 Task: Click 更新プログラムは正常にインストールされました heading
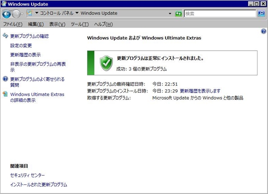click(160, 58)
